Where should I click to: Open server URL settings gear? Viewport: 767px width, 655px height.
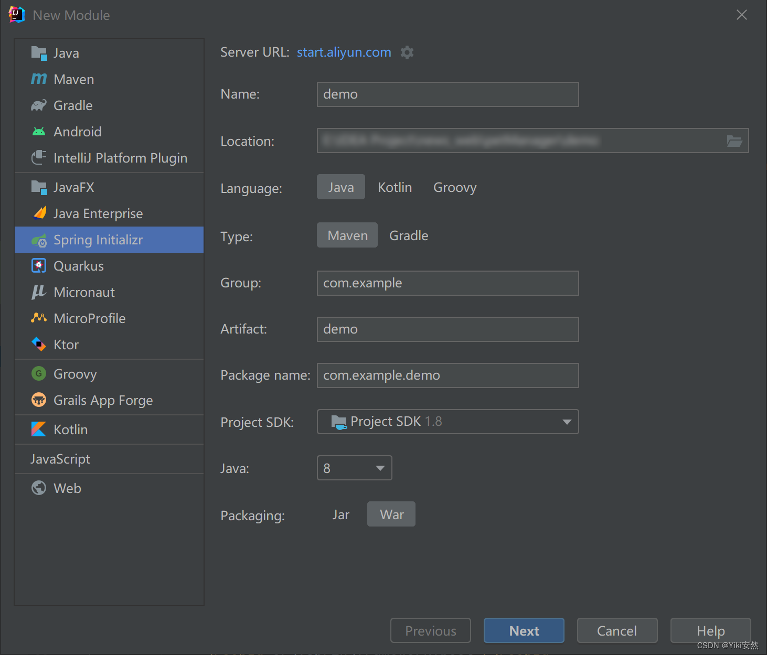point(407,52)
